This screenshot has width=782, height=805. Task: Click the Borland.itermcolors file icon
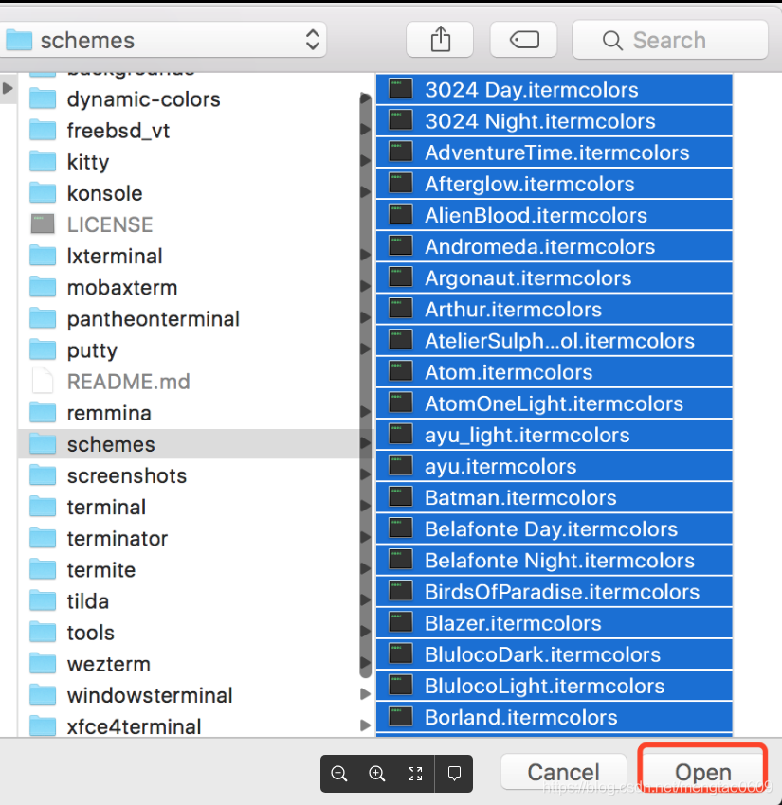point(401,717)
